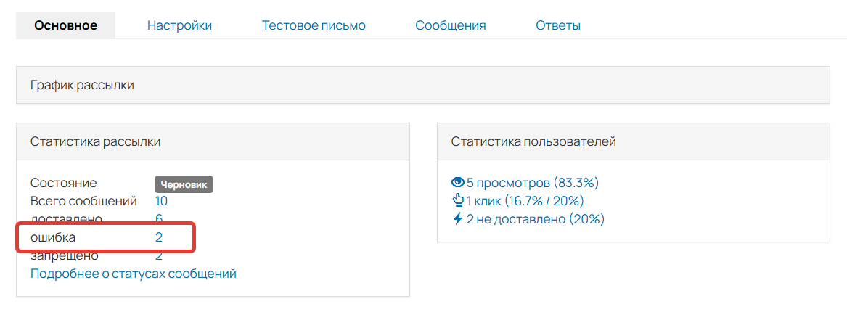The width and height of the screenshot is (847, 320).
Task: Click the Всего сообщений label
Action: 83,201
